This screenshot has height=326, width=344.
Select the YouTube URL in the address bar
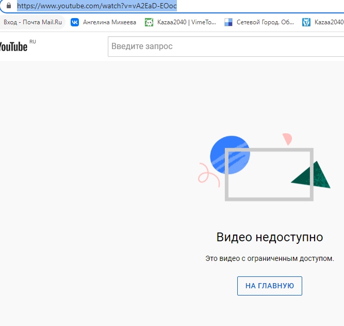(x=97, y=6)
